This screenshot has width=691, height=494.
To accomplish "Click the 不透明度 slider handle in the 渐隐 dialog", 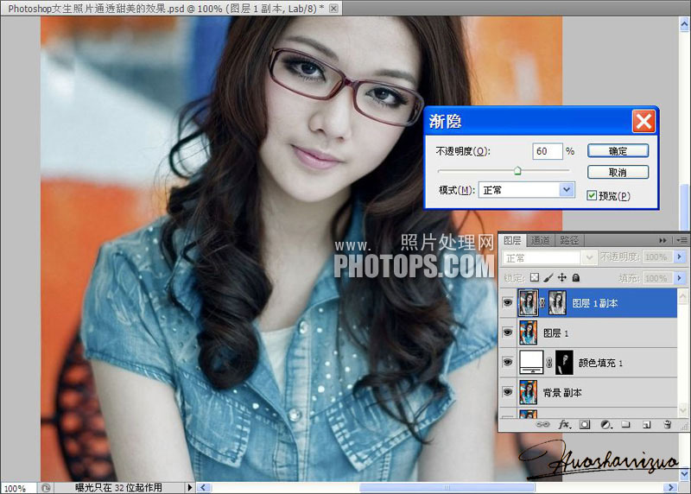I will (x=517, y=171).
